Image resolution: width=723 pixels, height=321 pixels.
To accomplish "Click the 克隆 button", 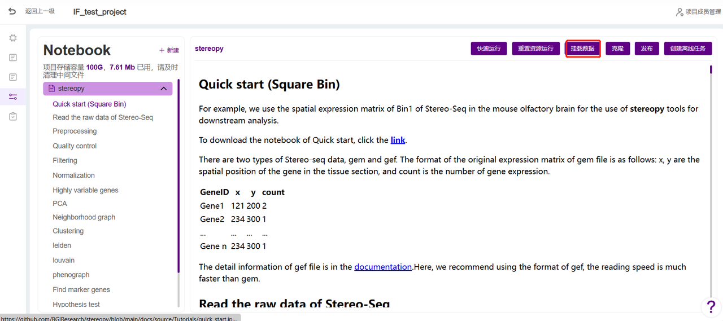I will [617, 49].
